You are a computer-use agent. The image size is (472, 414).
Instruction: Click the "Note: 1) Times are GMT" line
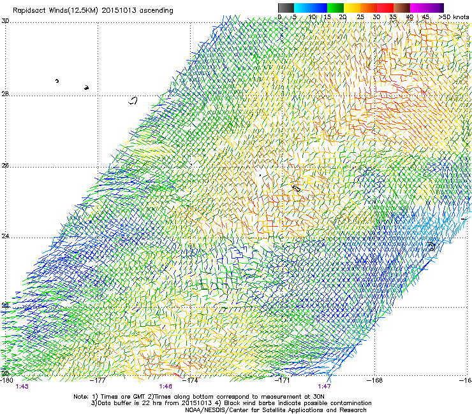click(198, 397)
